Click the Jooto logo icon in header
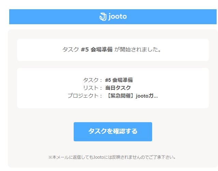Screen dimensions: 218x171 [103, 17]
